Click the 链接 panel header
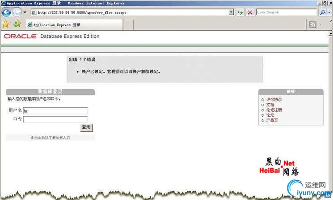This screenshot has width=333, height=200. [291, 91]
